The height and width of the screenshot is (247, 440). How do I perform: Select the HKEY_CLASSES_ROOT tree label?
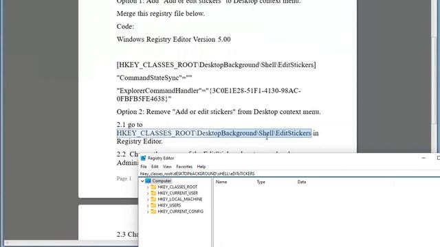coord(177,187)
